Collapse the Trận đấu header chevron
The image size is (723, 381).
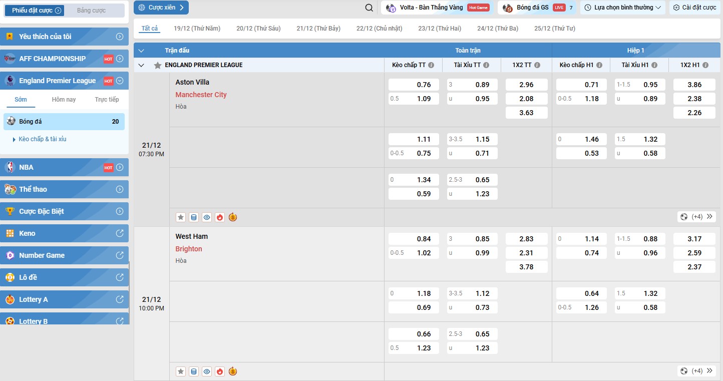click(x=141, y=51)
